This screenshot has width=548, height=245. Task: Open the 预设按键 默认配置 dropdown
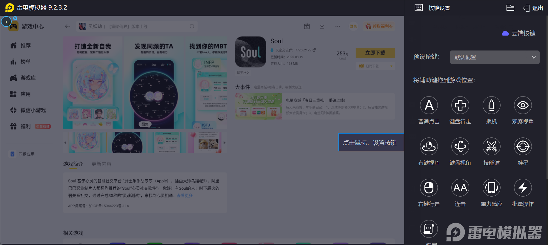click(x=495, y=57)
